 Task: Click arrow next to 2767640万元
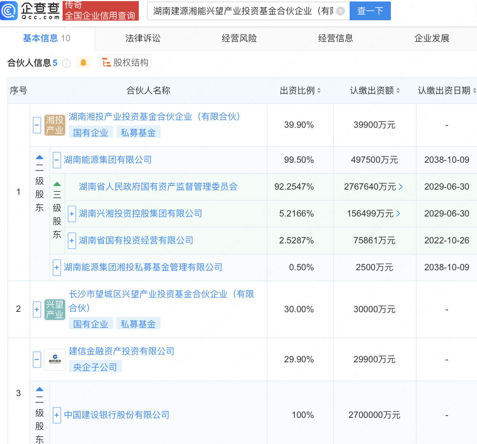401,187
